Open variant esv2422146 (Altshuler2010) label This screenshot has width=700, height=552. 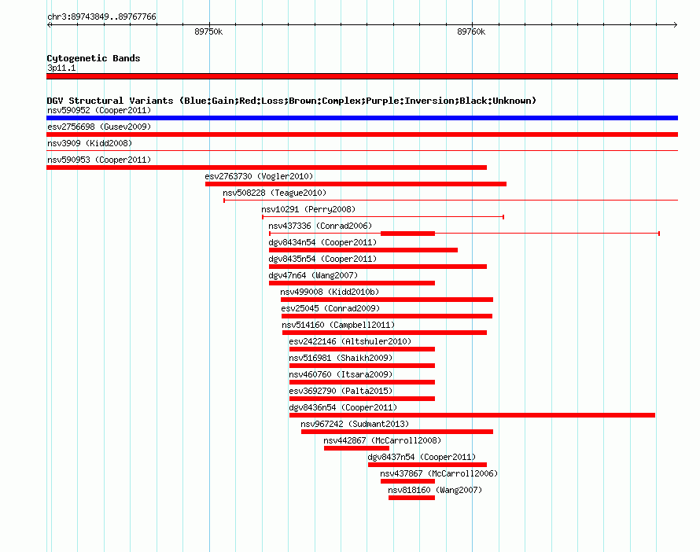350,341
